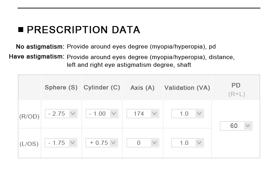The height and width of the screenshot is (173, 278).
Task: Click the arrow icon on PD dropdown
Action: (248, 126)
